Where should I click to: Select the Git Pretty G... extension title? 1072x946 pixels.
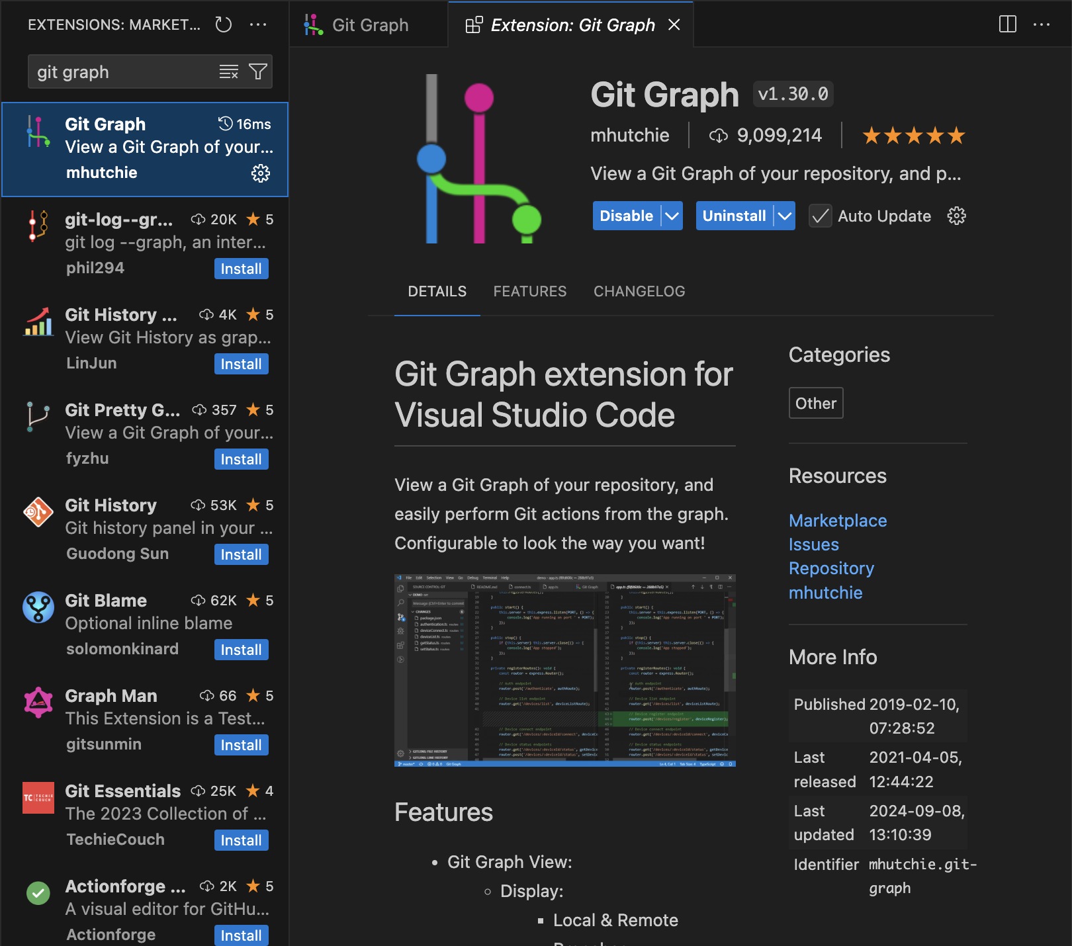[x=122, y=410]
